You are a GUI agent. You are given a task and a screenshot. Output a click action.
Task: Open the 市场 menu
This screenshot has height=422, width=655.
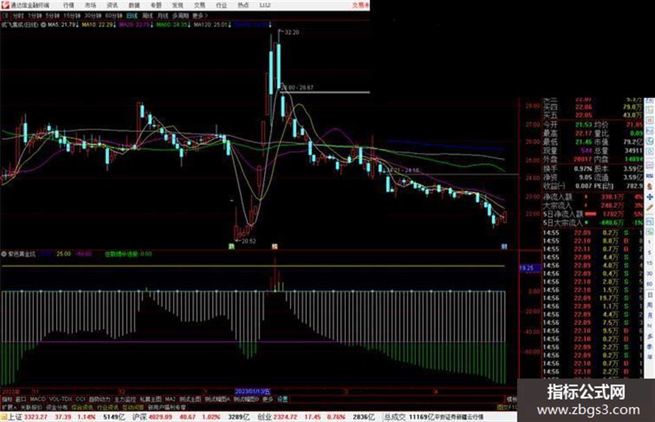coord(90,6)
